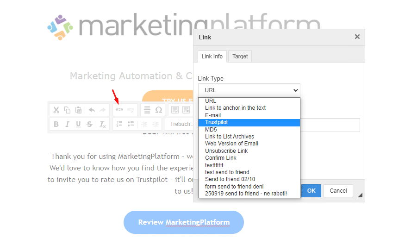The height and width of the screenshot is (245, 405).
Task: Switch to the Target tab
Action: tap(240, 57)
